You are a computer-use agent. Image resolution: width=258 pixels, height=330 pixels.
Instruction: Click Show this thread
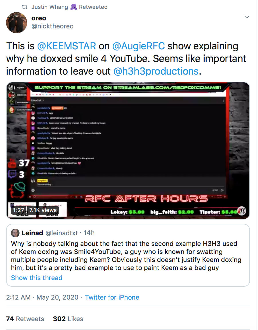37,278
